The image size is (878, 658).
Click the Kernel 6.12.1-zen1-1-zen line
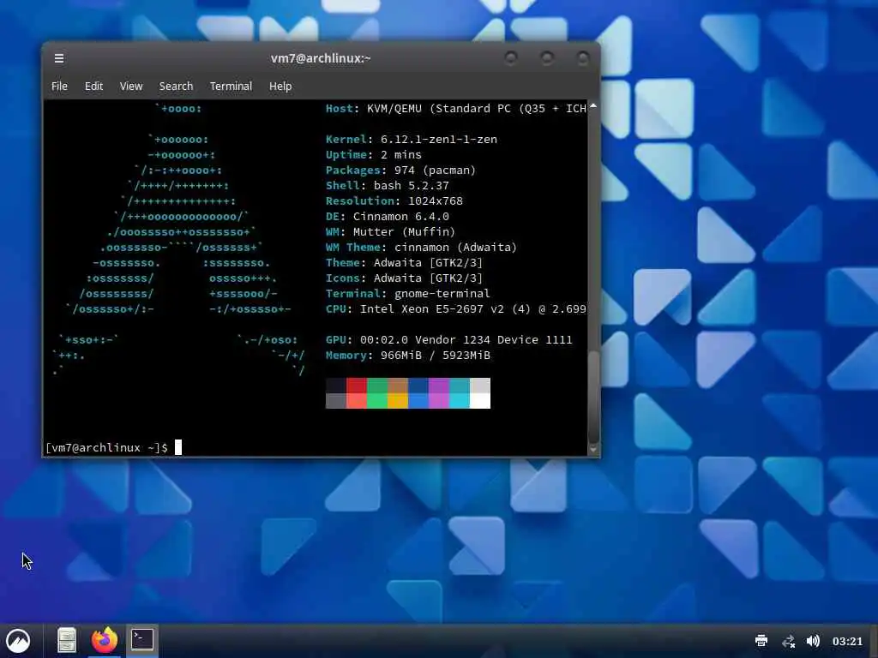412,140
